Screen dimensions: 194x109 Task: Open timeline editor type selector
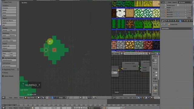(4, 108)
